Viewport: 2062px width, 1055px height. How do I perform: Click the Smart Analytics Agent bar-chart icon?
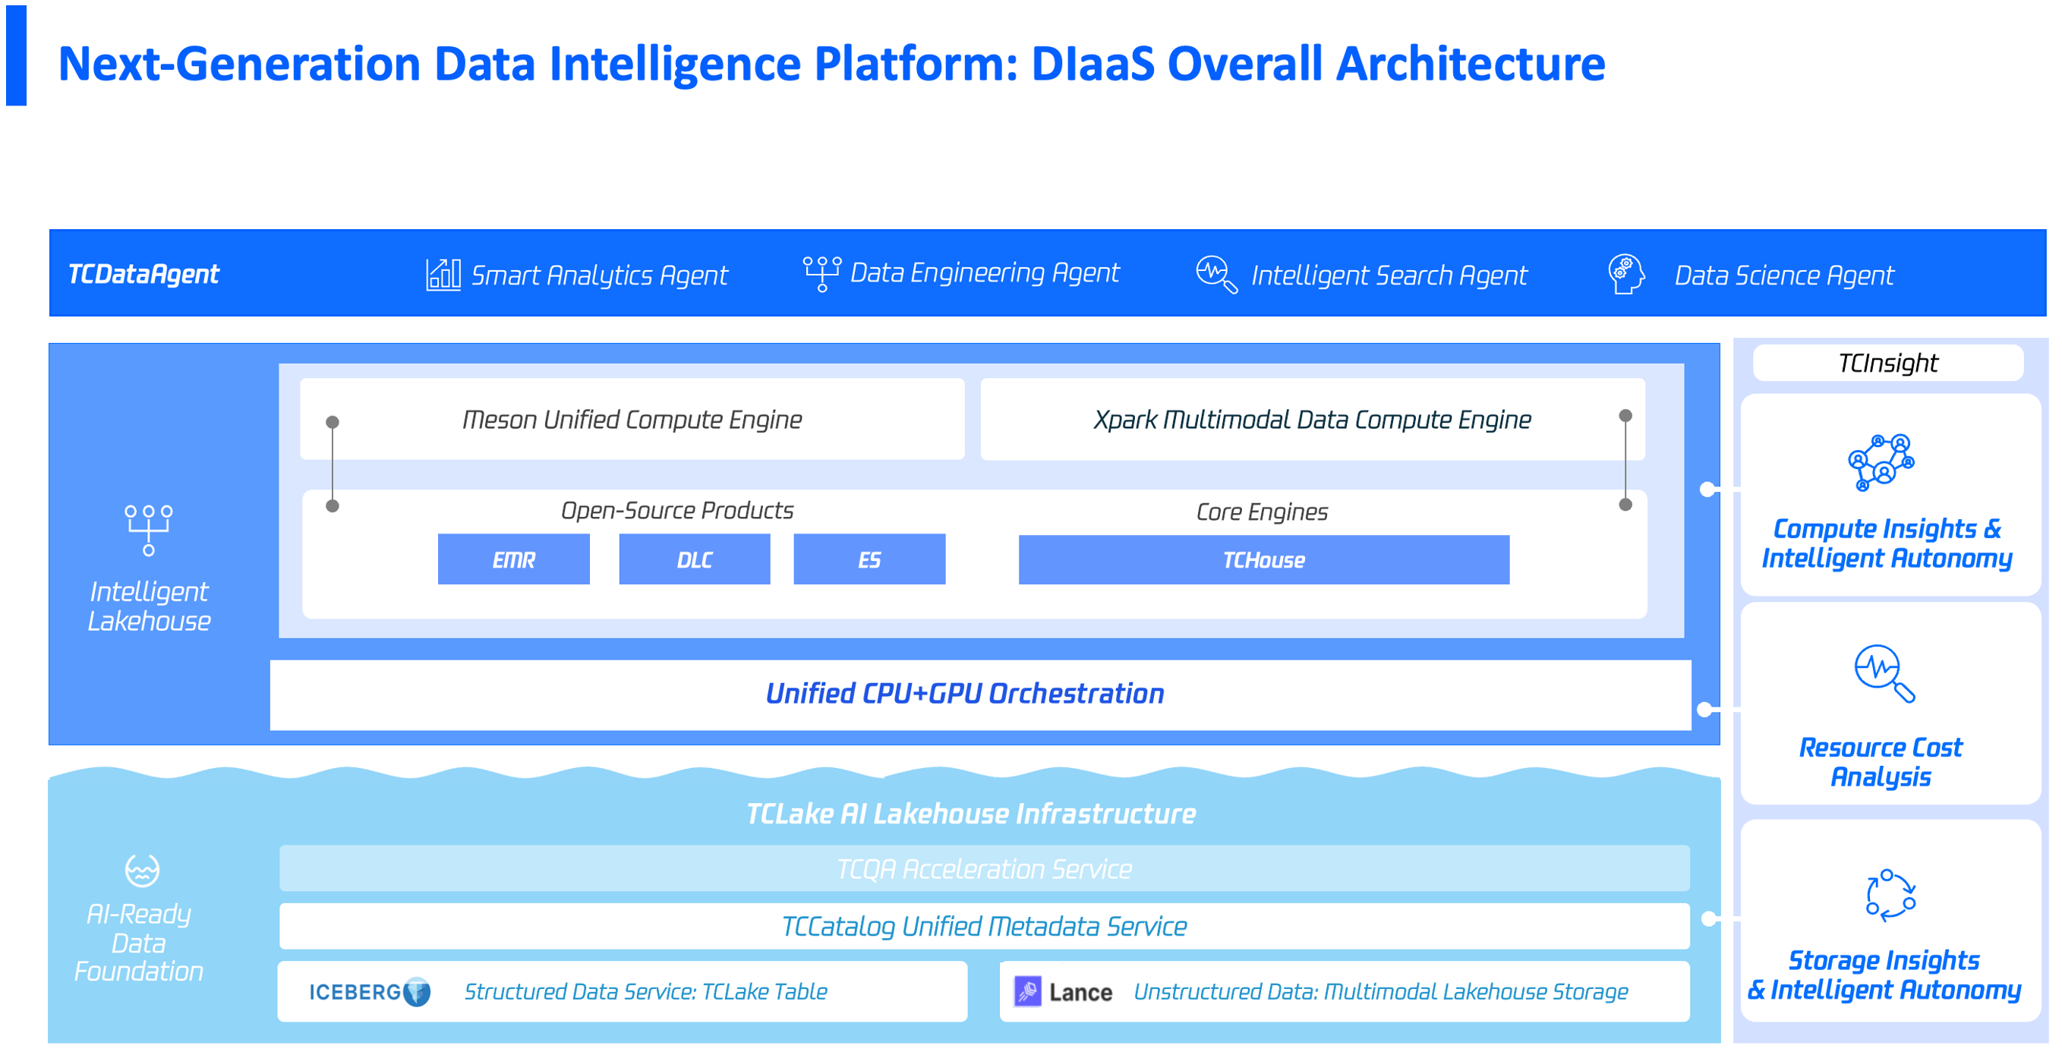click(443, 275)
